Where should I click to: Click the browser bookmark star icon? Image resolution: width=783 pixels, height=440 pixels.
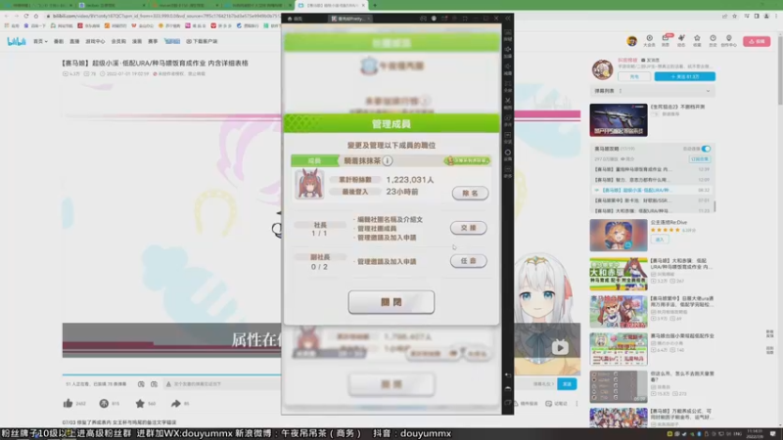click(735, 16)
